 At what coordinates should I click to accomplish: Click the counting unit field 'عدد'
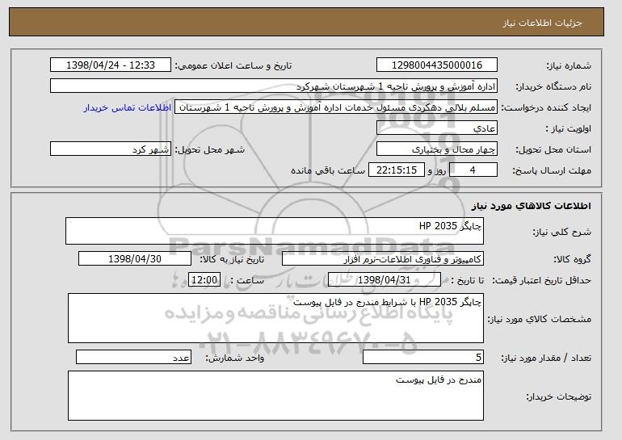(x=133, y=357)
